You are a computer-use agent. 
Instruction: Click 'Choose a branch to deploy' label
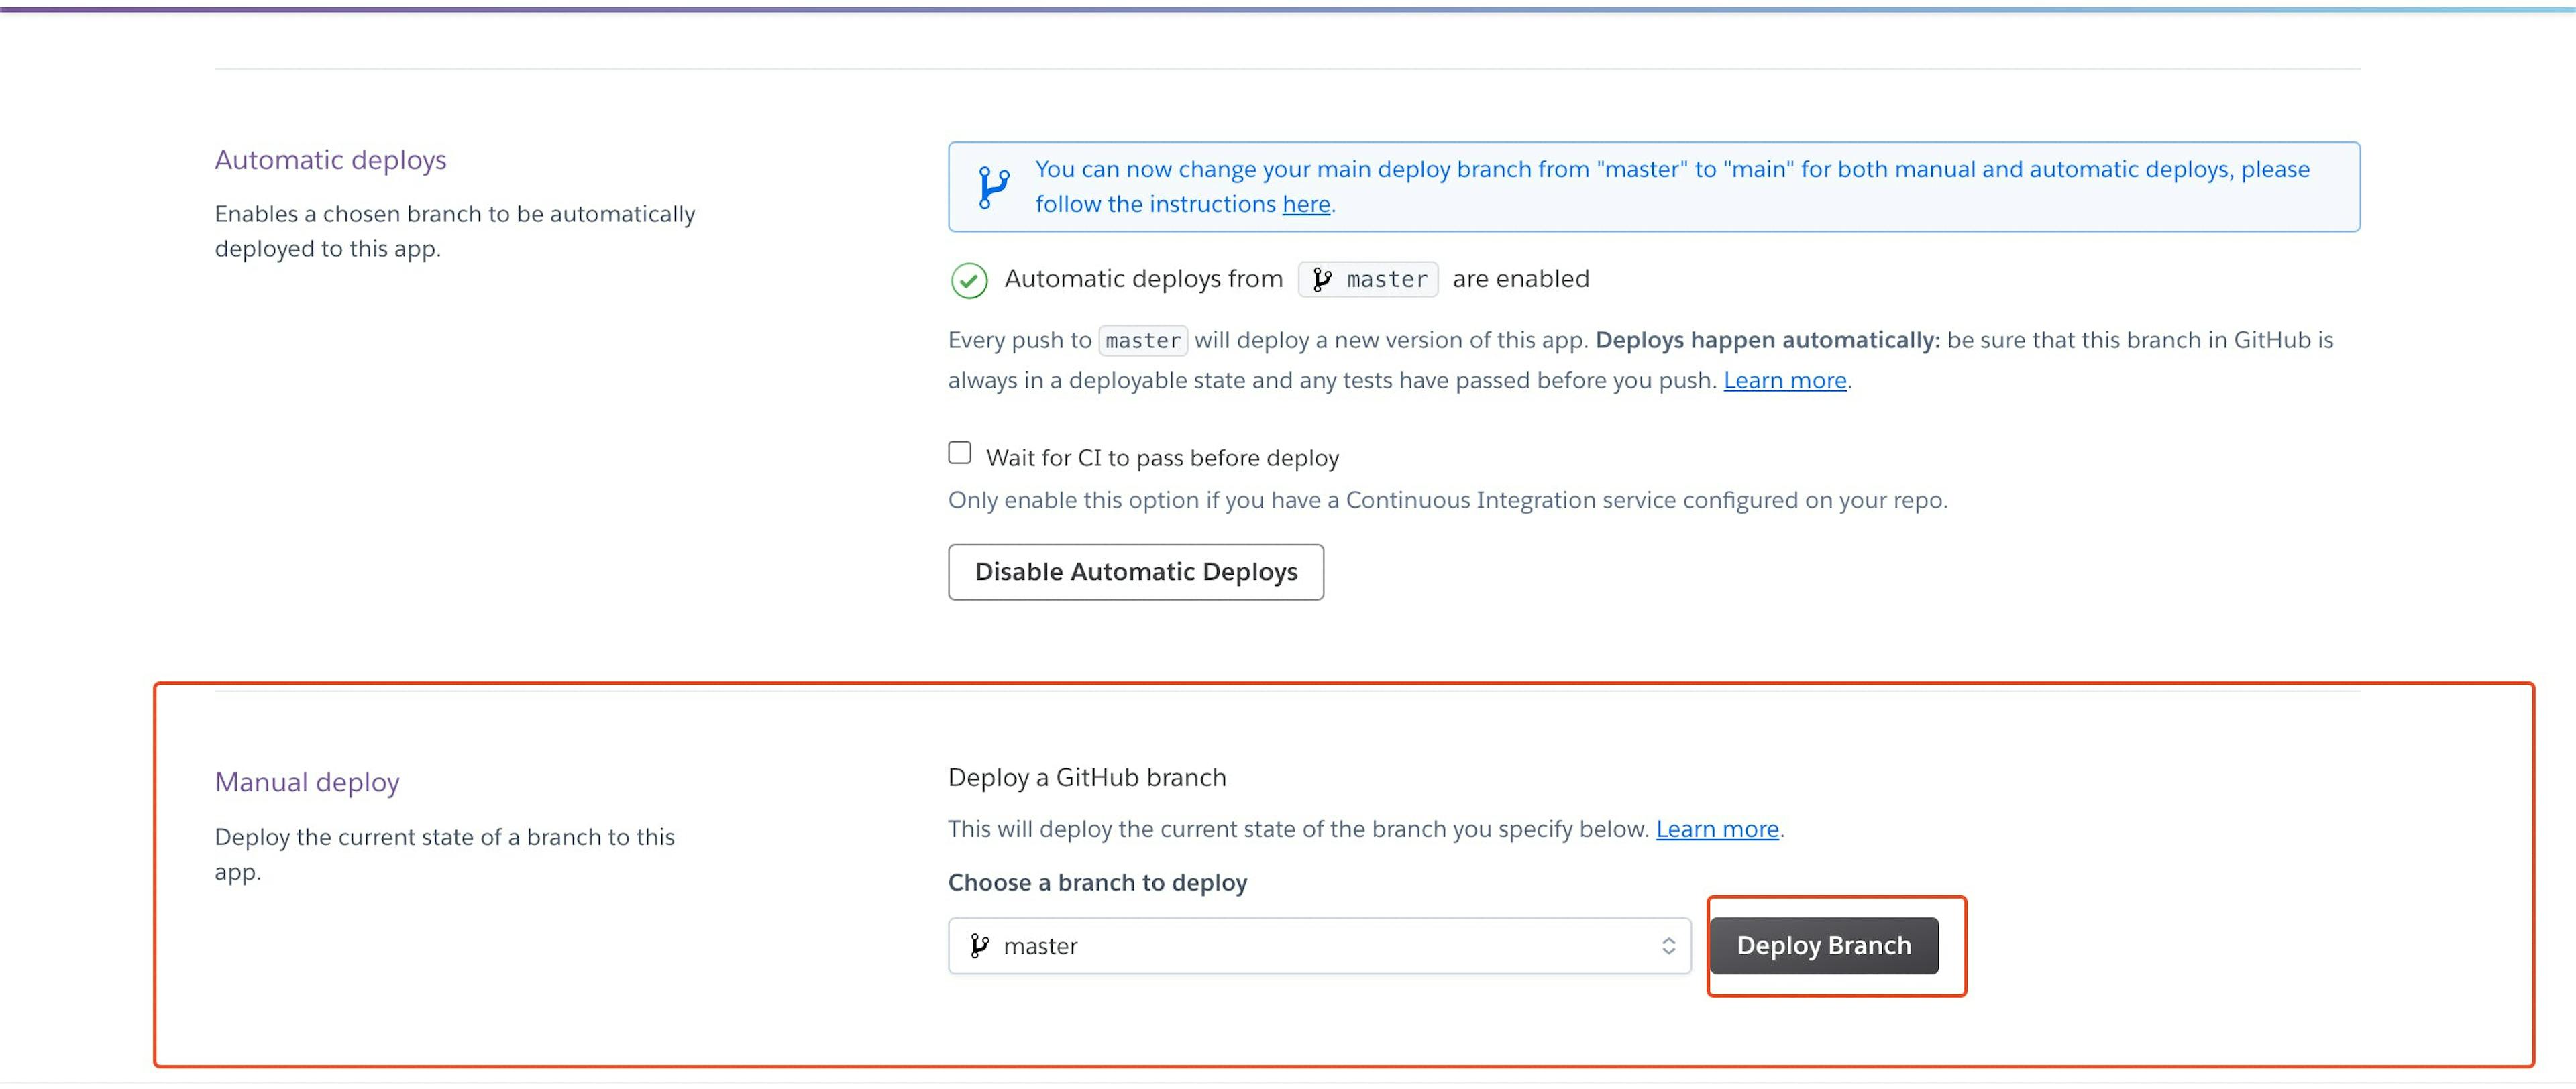point(1097,882)
